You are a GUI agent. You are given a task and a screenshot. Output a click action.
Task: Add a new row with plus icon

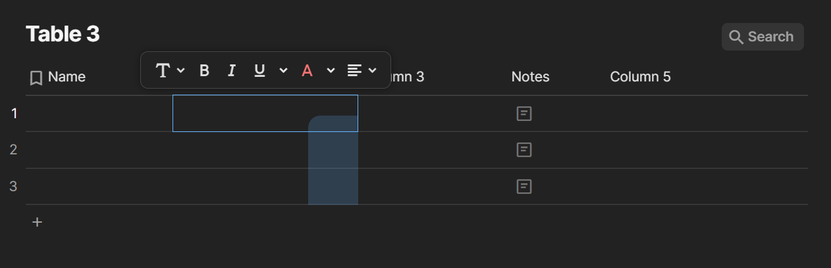[x=38, y=222]
